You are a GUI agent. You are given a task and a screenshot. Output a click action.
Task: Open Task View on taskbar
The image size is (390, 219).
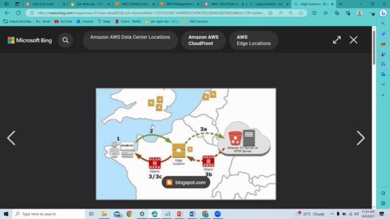tap(91, 214)
